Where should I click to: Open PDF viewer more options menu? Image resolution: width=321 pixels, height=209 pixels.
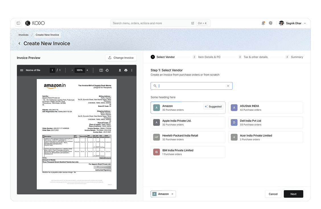tap(132, 70)
